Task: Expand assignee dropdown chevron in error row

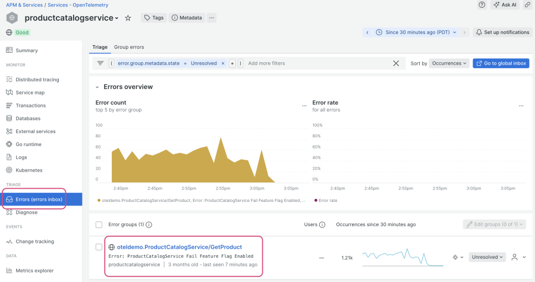Action: (x=524, y=257)
